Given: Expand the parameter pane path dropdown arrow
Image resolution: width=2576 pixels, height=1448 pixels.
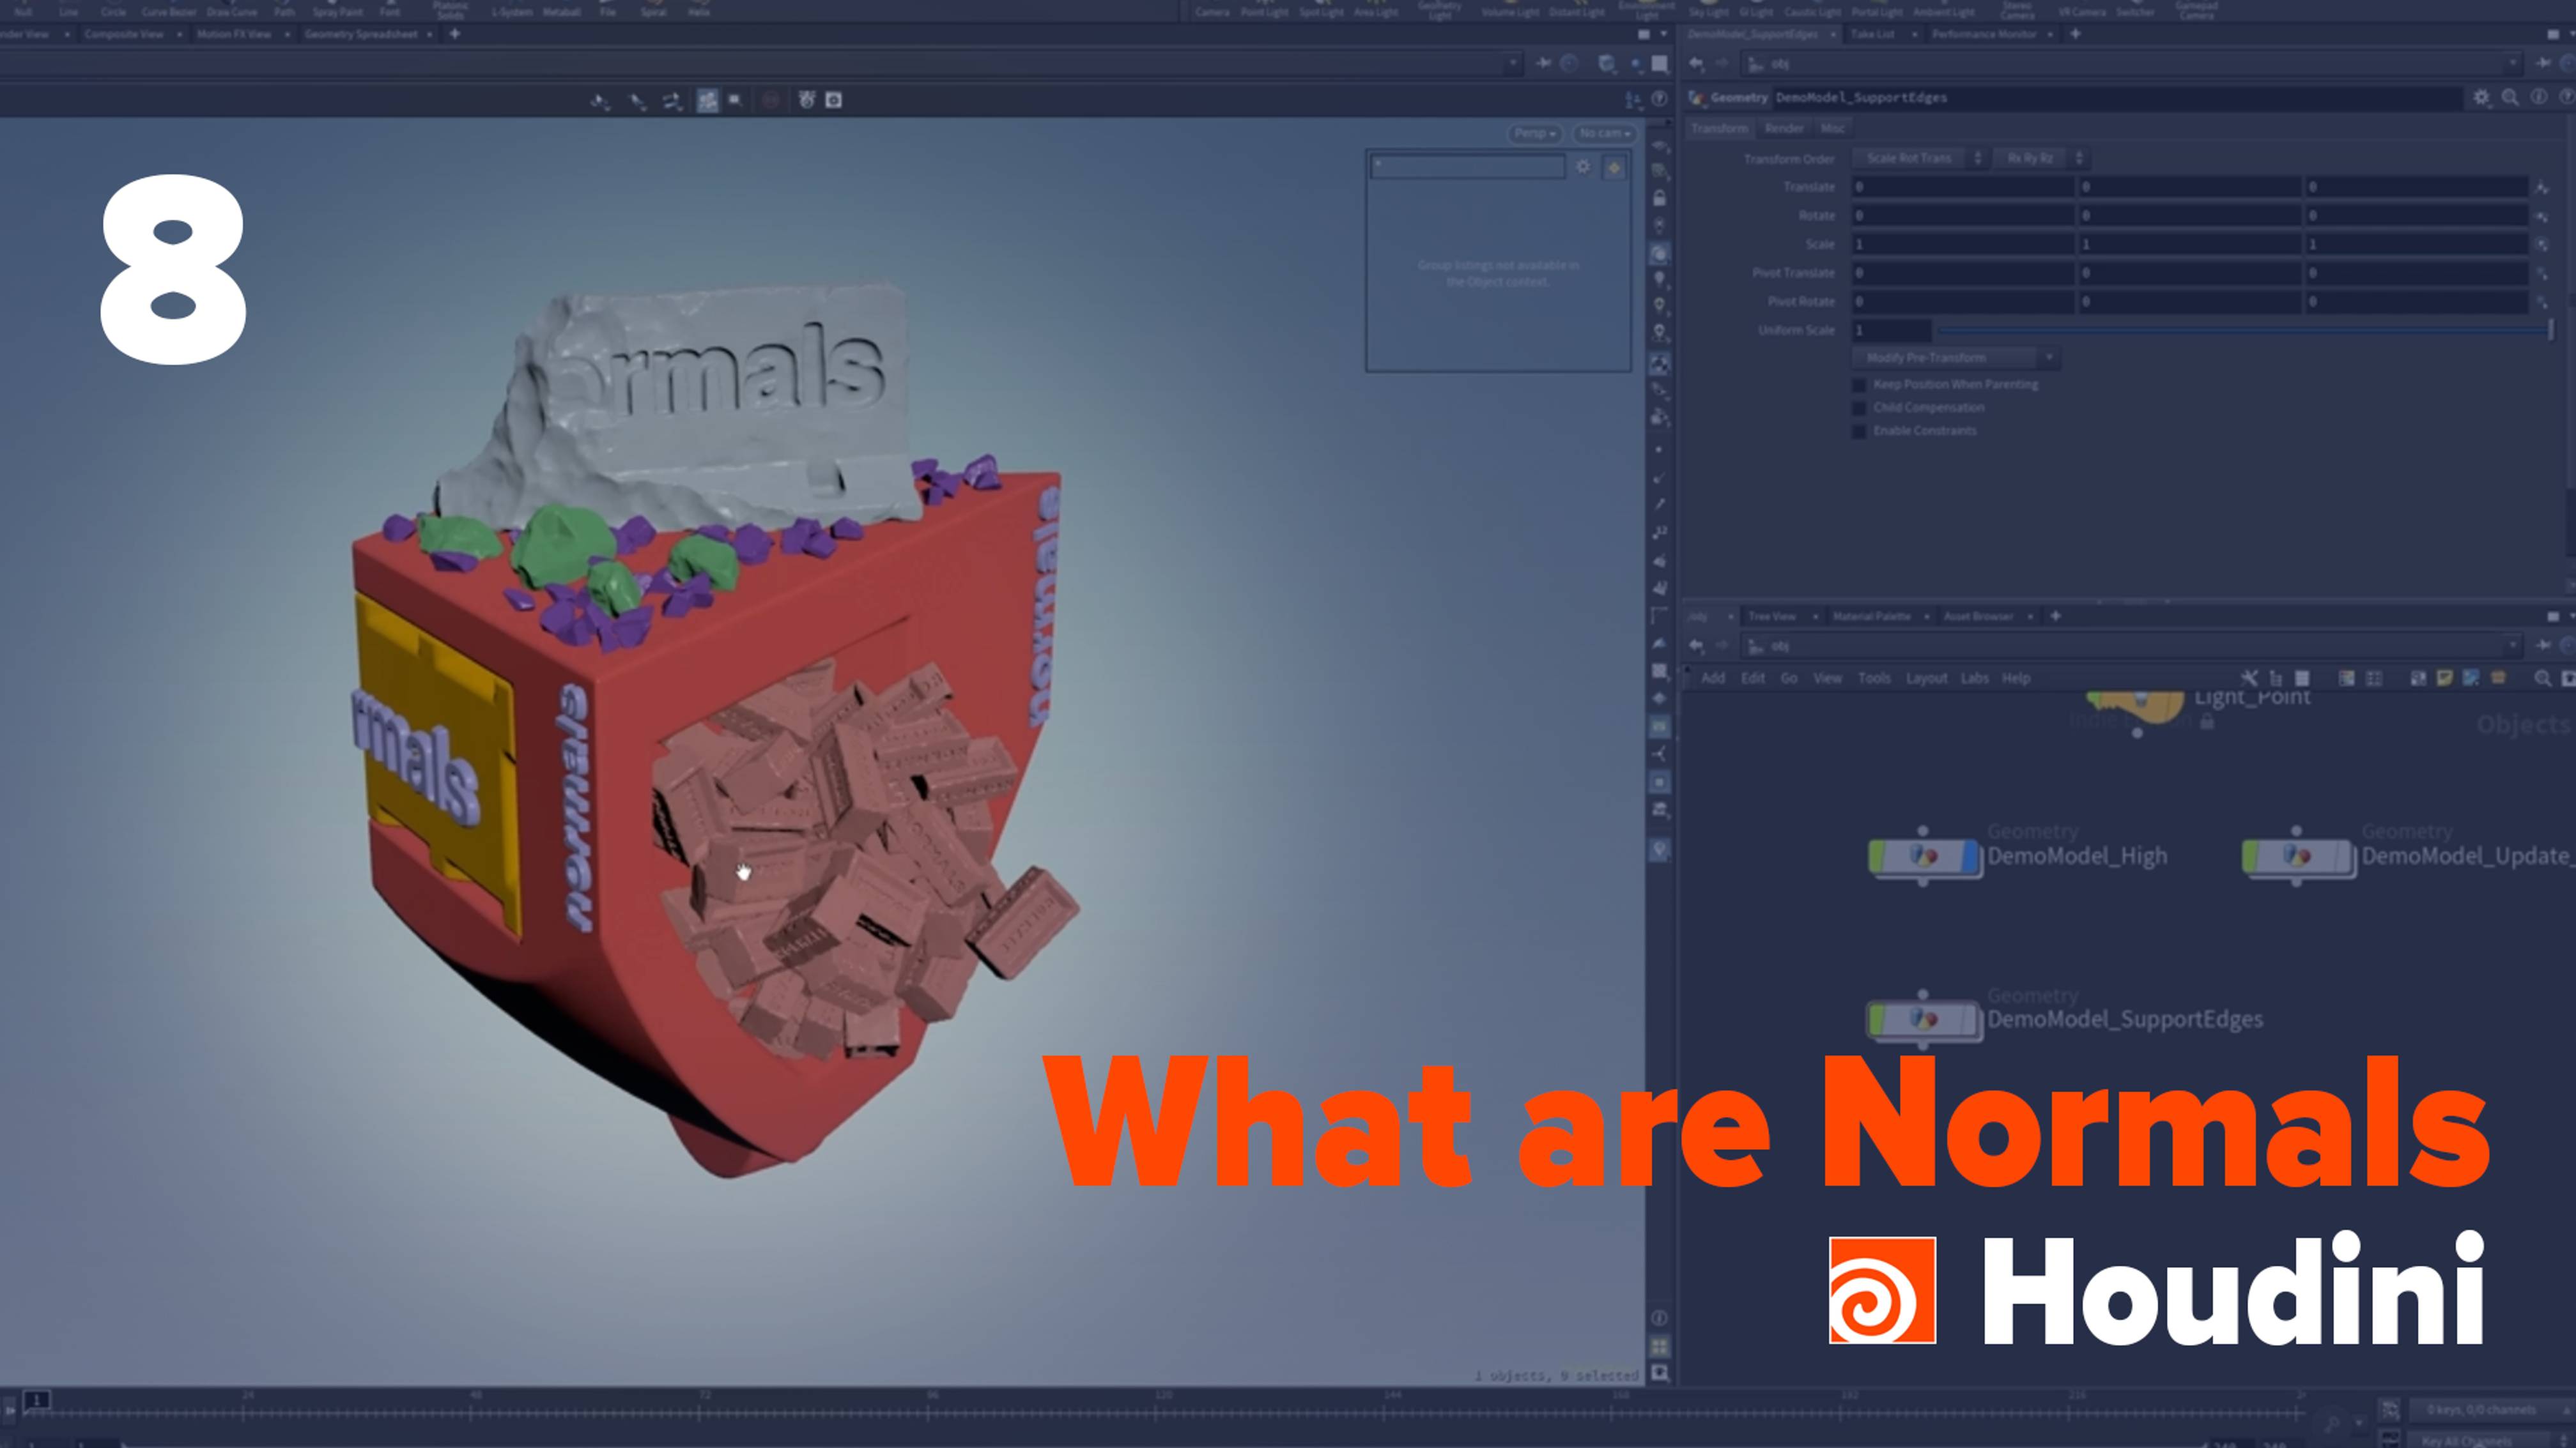Looking at the screenshot, I should click(2513, 63).
